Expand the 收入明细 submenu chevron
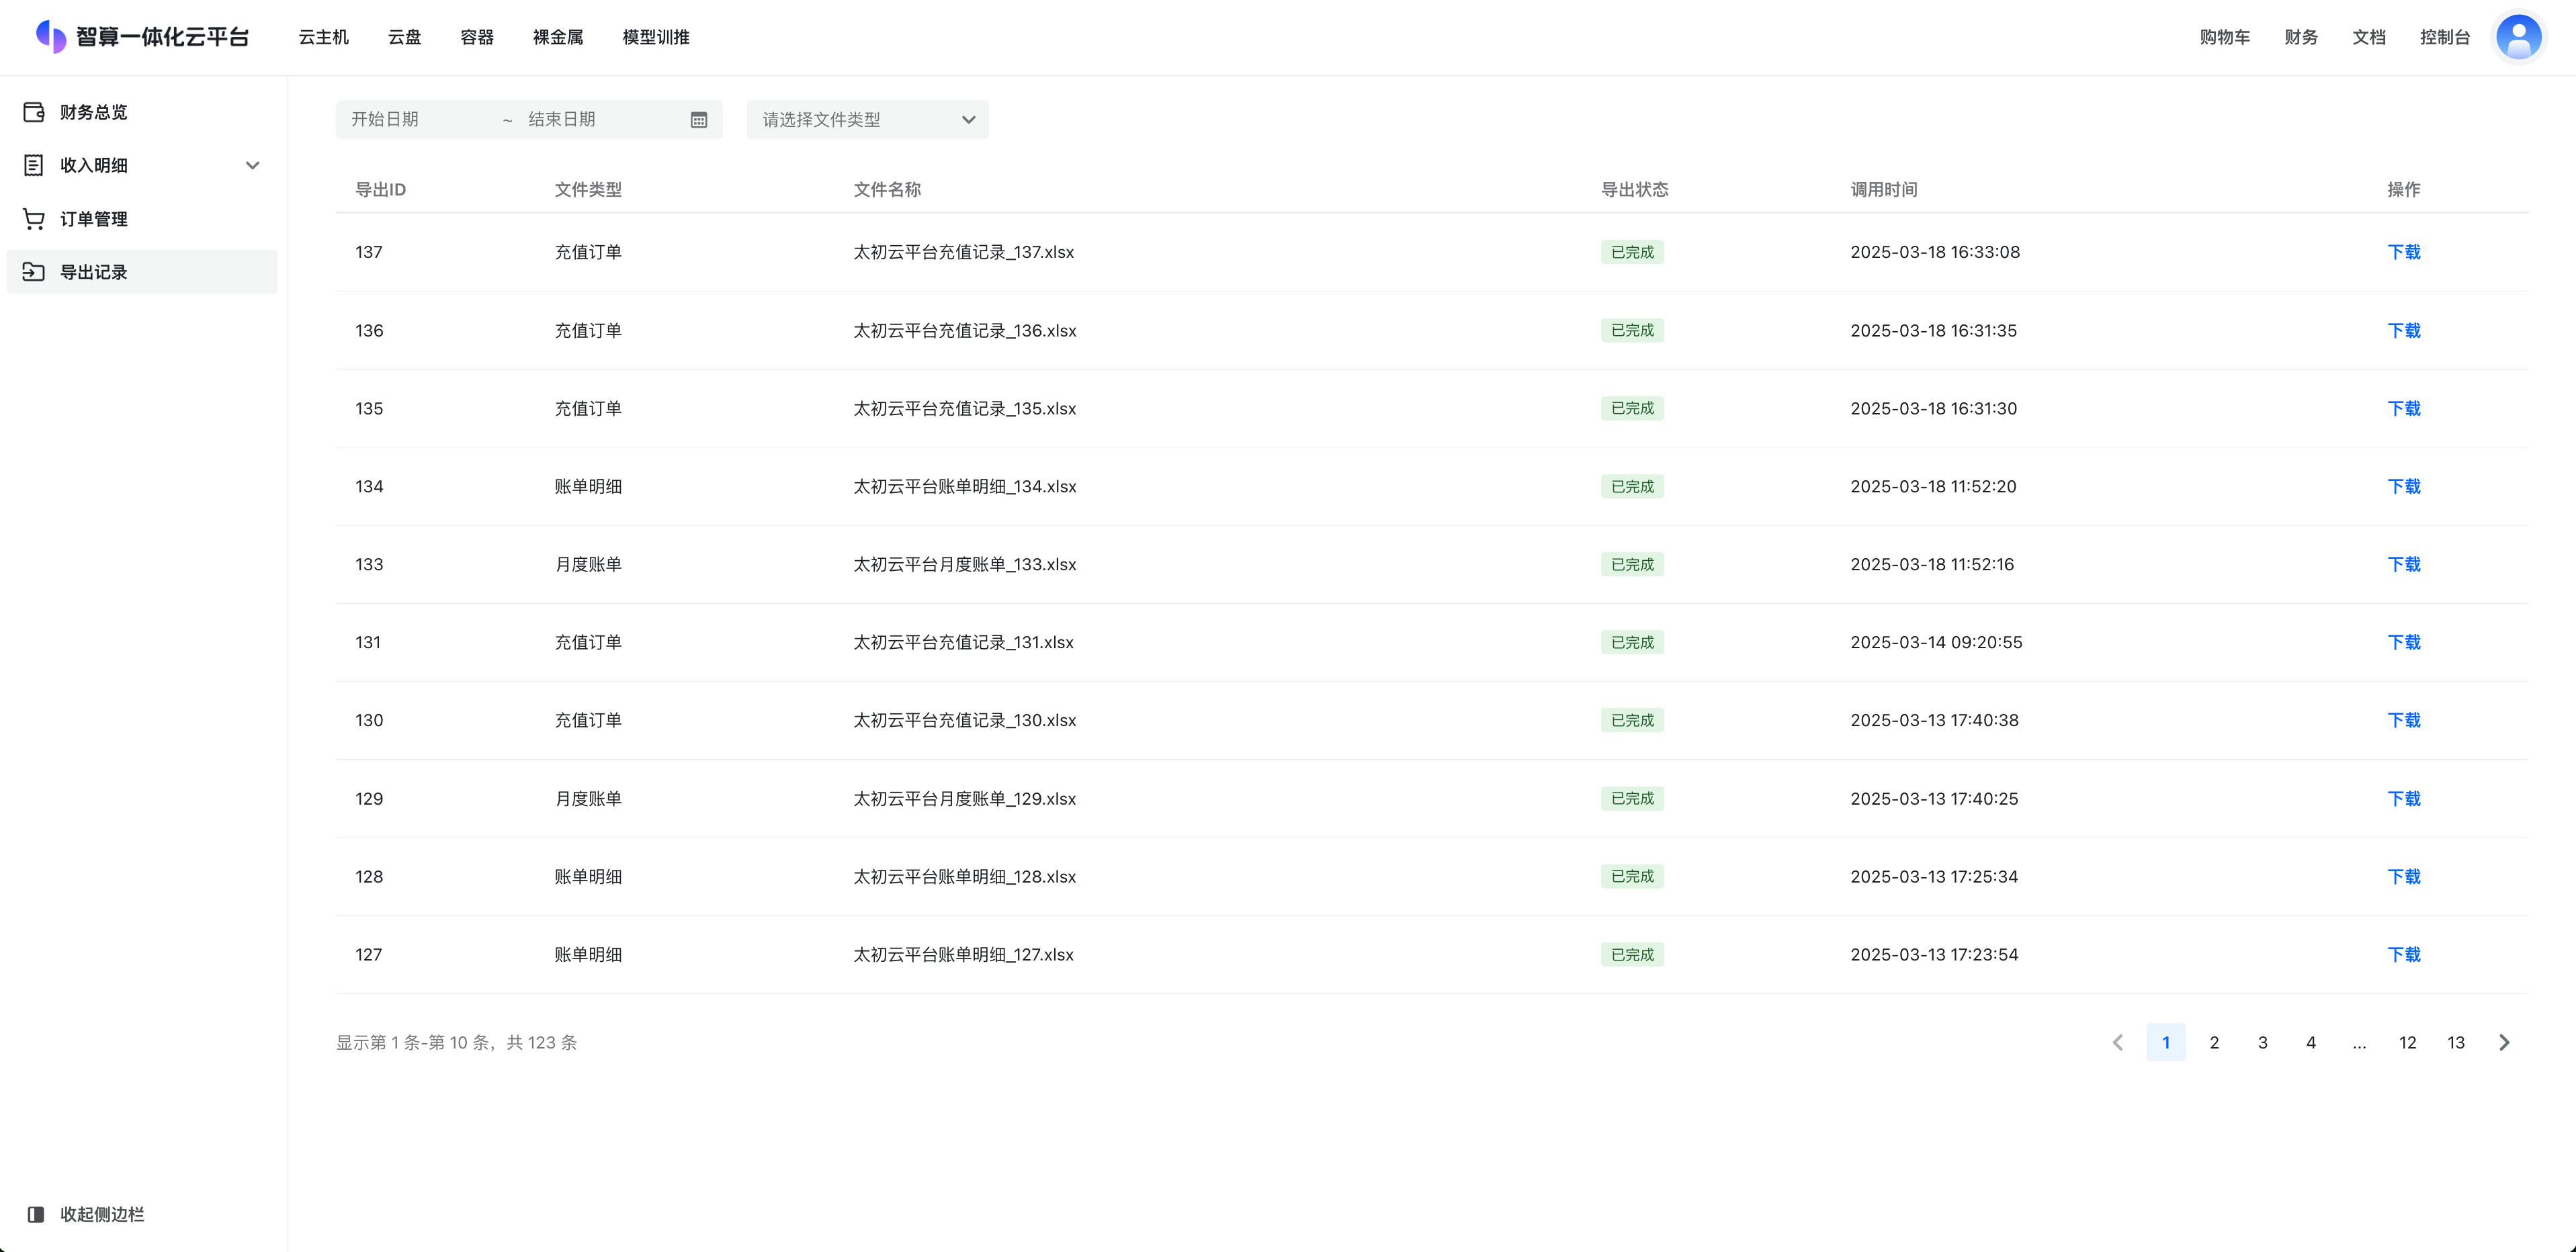 pos(253,166)
